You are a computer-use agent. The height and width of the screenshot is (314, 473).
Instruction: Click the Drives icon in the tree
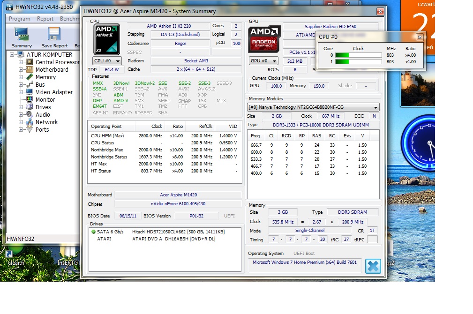point(30,107)
